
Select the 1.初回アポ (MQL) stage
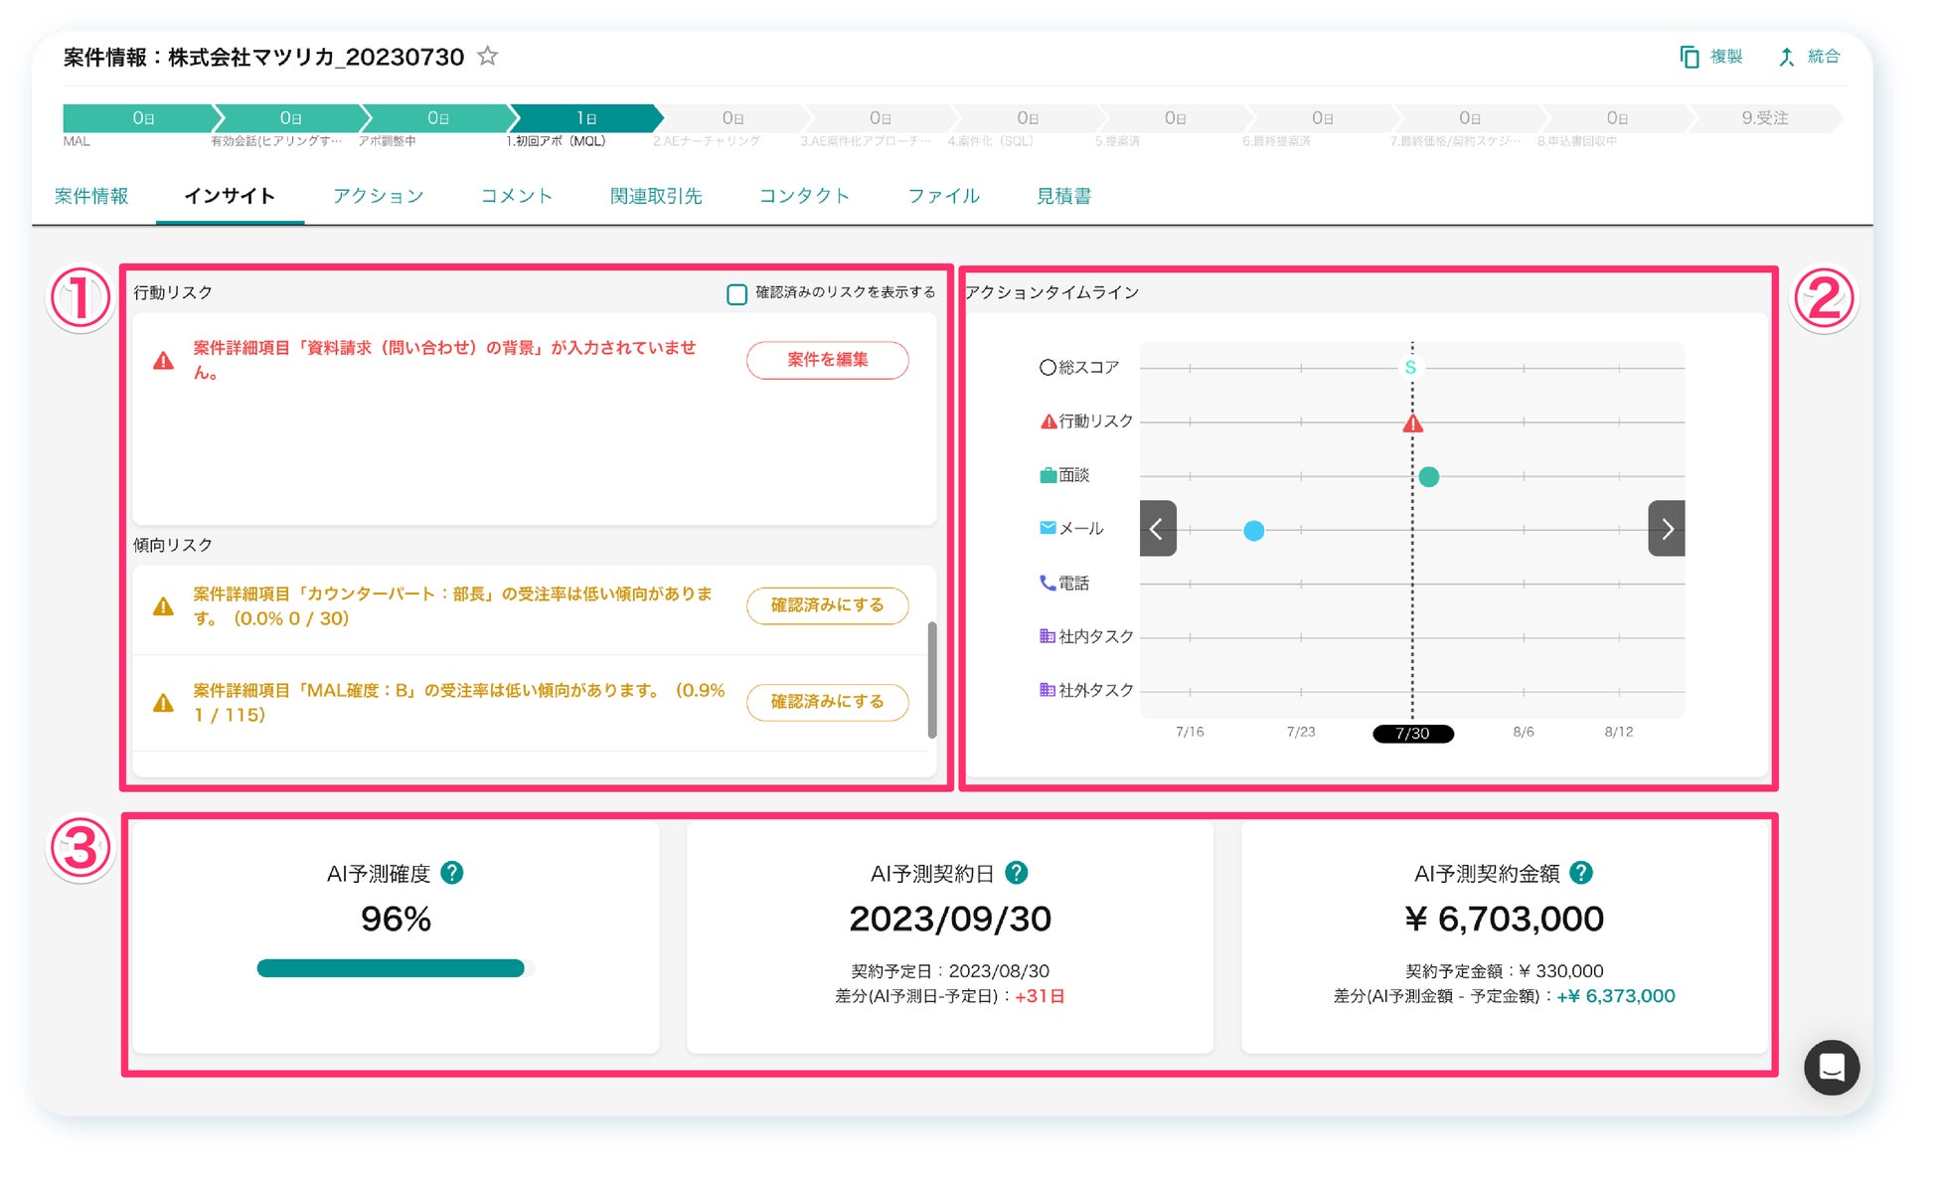tap(584, 118)
